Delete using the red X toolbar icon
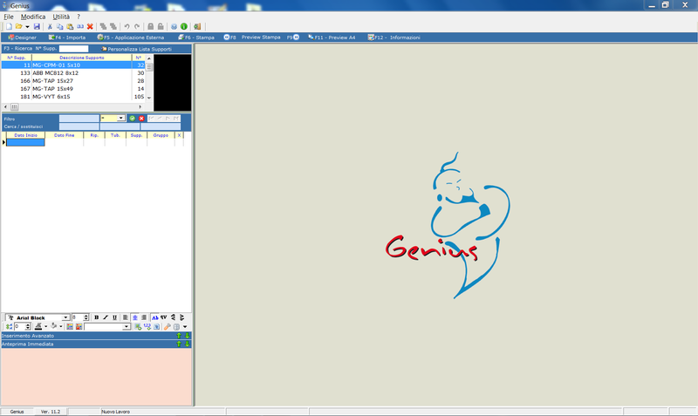 90,27
